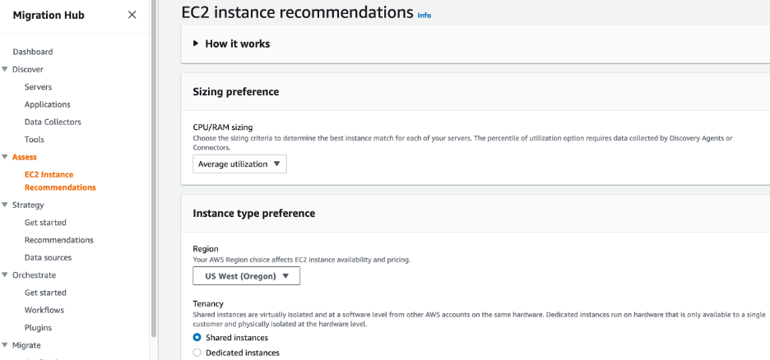Click the Discover section label
The height and width of the screenshot is (360, 770).
(28, 69)
